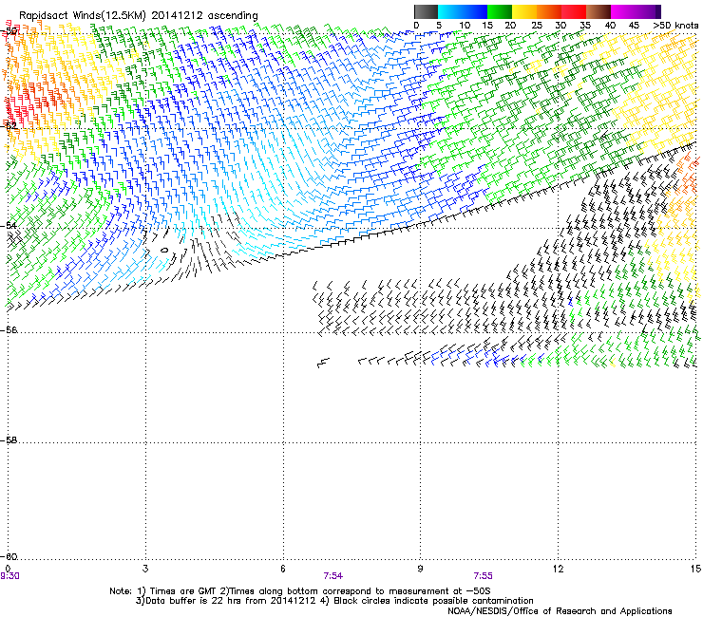Click the 'Times are GMT' note line
This screenshot has height=617, width=703.
(x=300, y=591)
